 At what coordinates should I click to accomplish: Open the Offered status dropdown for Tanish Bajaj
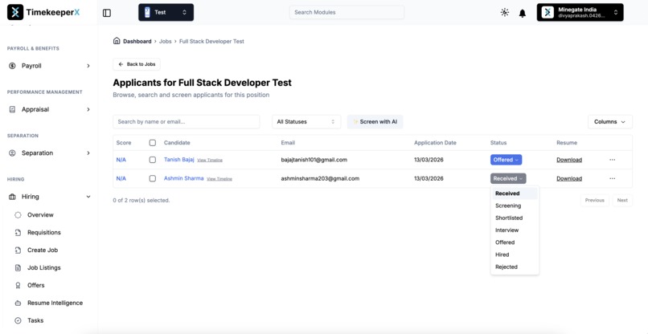(506, 160)
